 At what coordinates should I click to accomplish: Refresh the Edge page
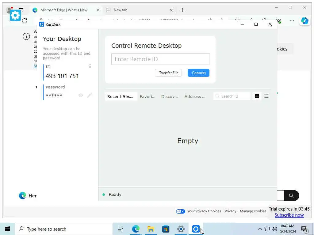coord(25,21)
